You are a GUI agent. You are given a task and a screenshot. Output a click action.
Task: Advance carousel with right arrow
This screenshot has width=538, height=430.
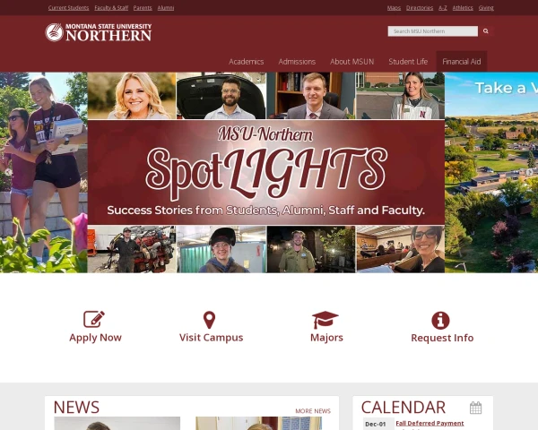tap(530, 172)
